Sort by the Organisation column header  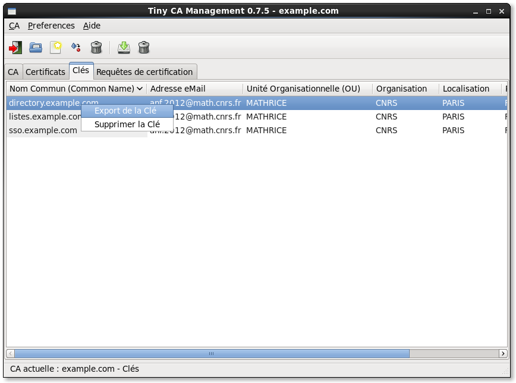tap(401, 89)
